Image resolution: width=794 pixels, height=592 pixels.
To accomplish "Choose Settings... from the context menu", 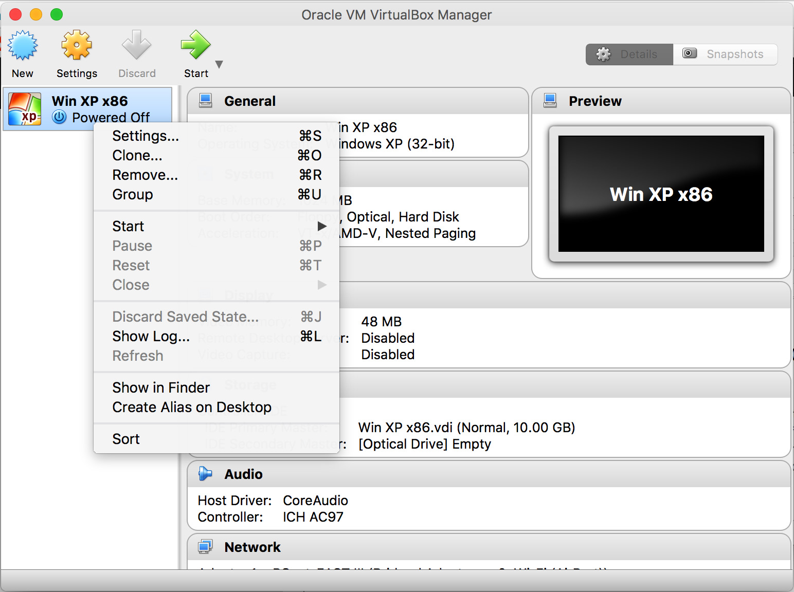I will click(x=216, y=136).
